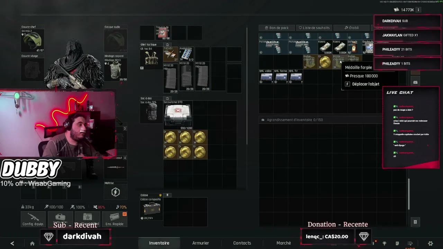Select the NML TV keycard
The height and width of the screenshot is (249, 443).
[296, 77]
